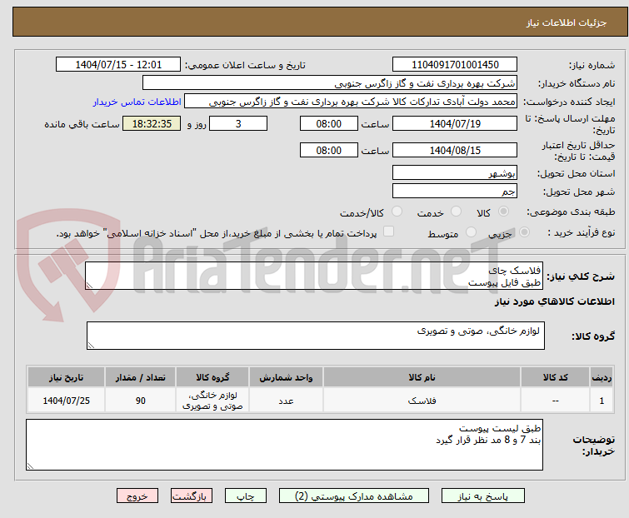This screenshot has height=518, width=629.
Task: Click the 'اطلاعات کالاهای مورد نیاز' section heading
Action: [554, 301]
